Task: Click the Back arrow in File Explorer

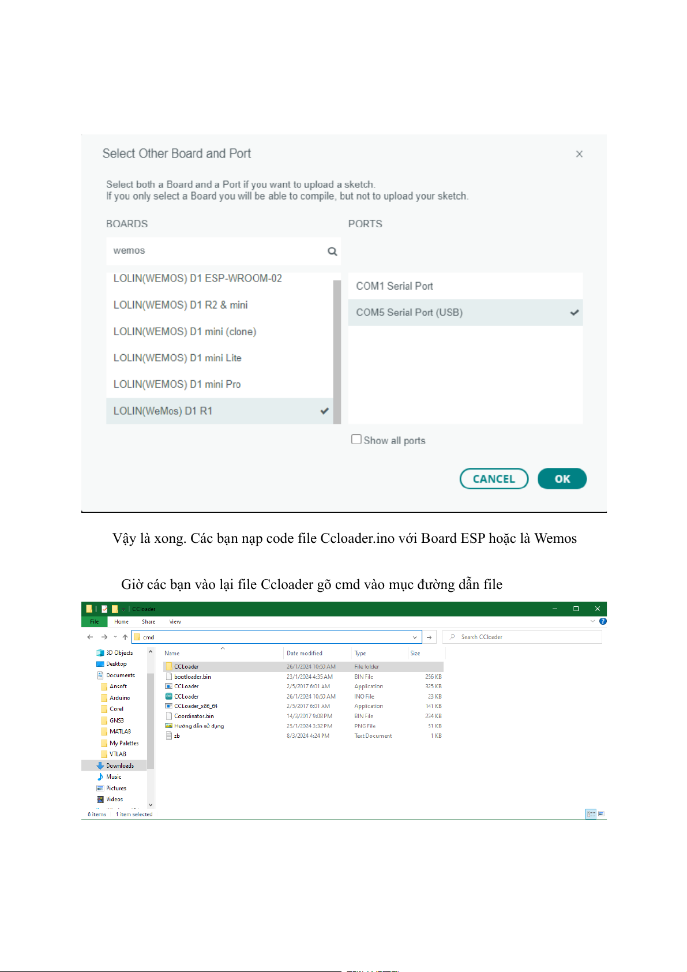Action: 90,637
